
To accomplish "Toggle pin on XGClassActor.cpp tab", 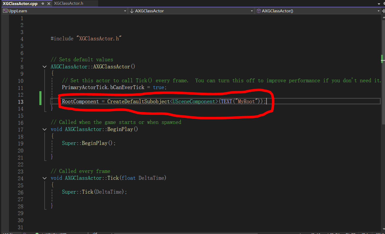I will (43, 4).
